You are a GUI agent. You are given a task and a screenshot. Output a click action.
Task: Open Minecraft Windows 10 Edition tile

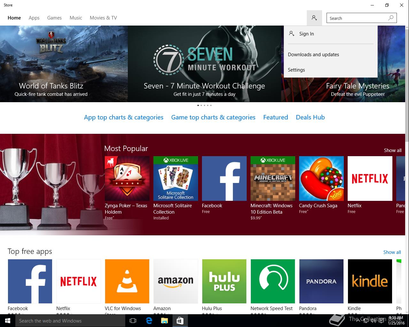click(x=273, y=179)
